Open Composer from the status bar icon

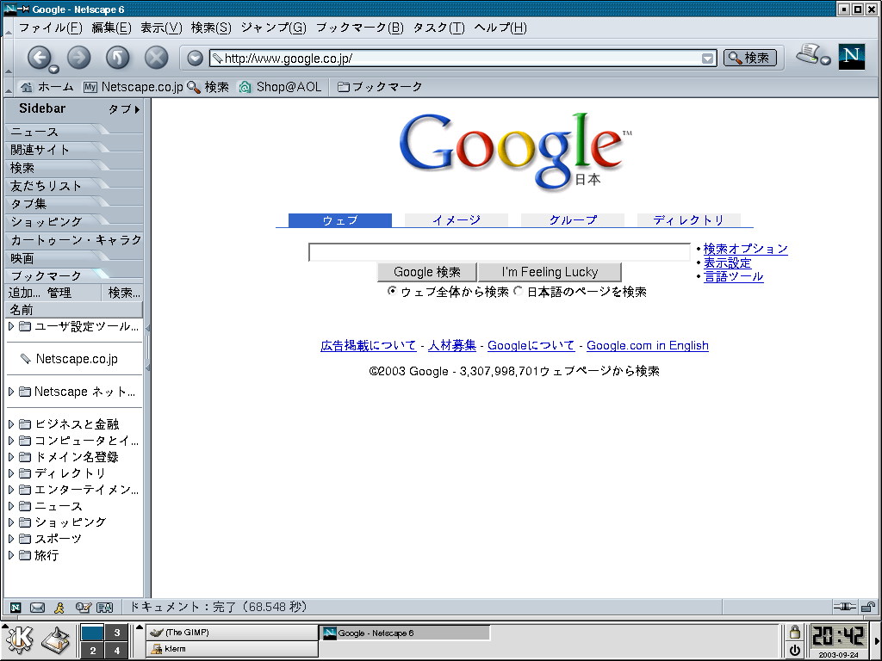(83, 607)
